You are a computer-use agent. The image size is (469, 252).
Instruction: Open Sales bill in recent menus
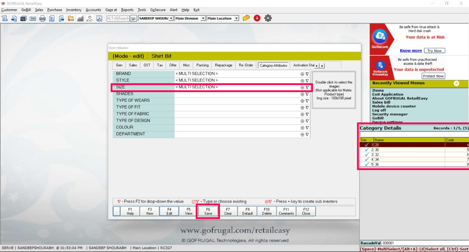pyautogui.click(x=381, y=102)
